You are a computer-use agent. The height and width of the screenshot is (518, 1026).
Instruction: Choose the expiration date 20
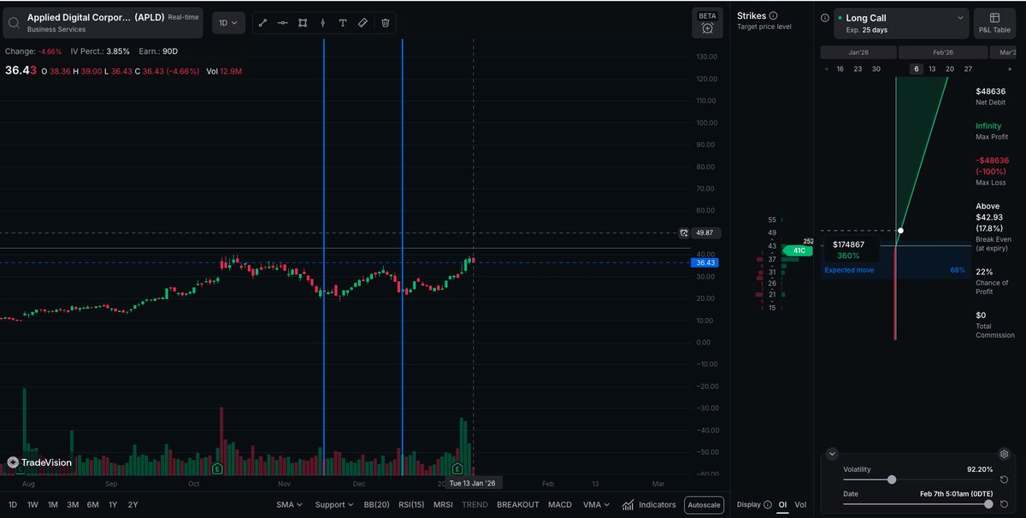[x=950, y=69]
